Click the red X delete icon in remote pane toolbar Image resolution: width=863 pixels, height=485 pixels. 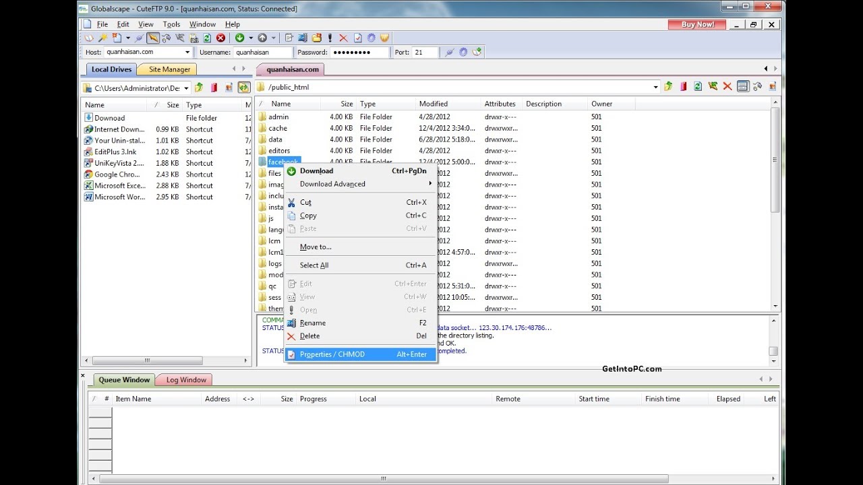(x=727, y=86)
